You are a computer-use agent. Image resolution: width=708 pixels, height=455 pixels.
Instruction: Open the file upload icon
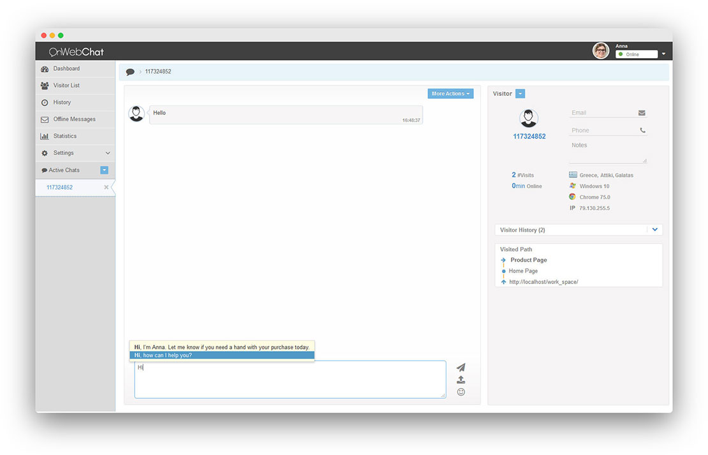pyautogui.click(x=461, y=380)
